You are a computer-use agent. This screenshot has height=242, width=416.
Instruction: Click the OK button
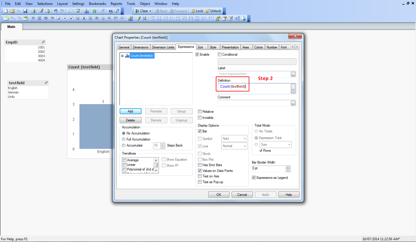coord(219,195)
